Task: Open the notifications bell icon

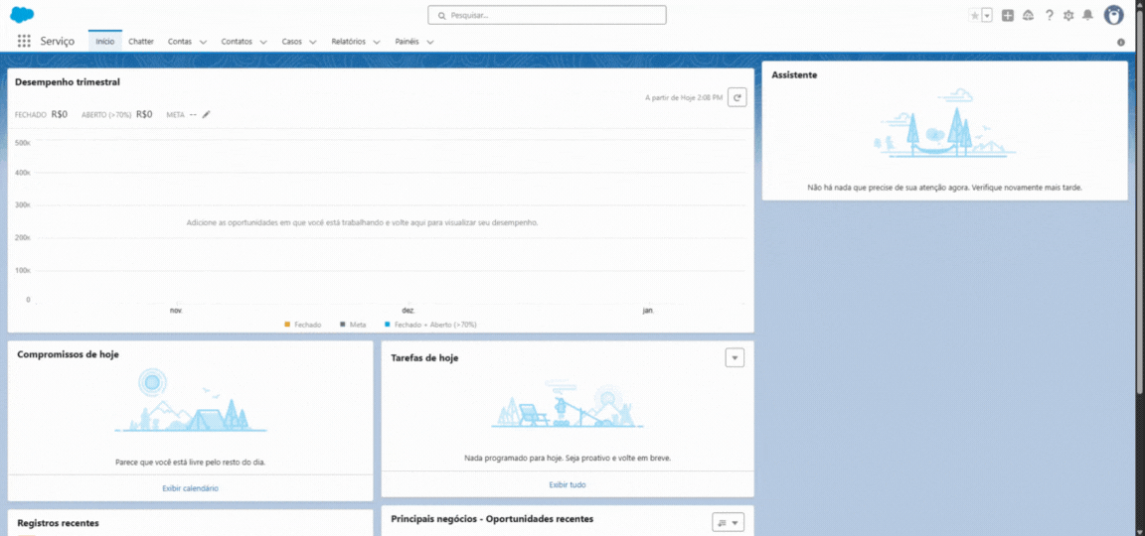Action: 1087,15
